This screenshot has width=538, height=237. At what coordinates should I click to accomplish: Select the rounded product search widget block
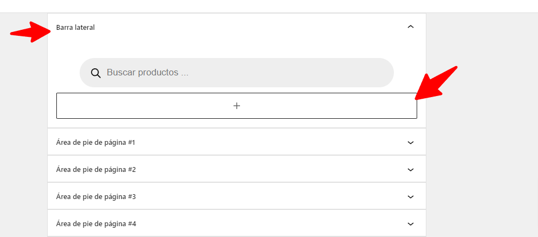tap(237, 73)
